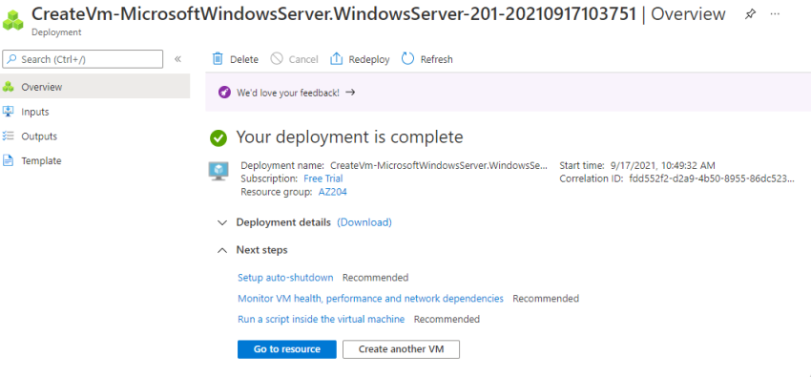Click the Inputs sidebar icon
The height and width of the screenshot is (377, 811).
(x=9, y=111)
